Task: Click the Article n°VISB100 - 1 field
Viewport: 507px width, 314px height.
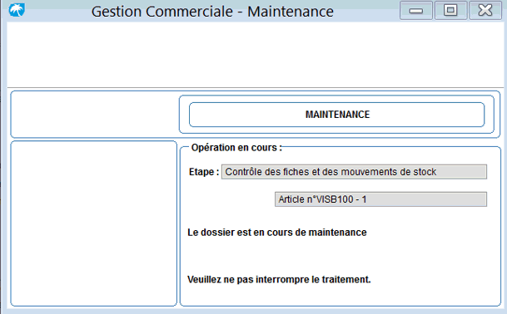Action: tap(380, 199)
